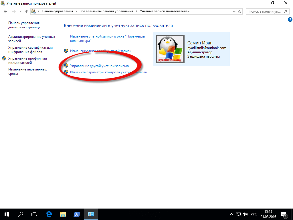293x220 pixels.
Task: Go up one level with Up arrow
Action: tap(27, 11)
